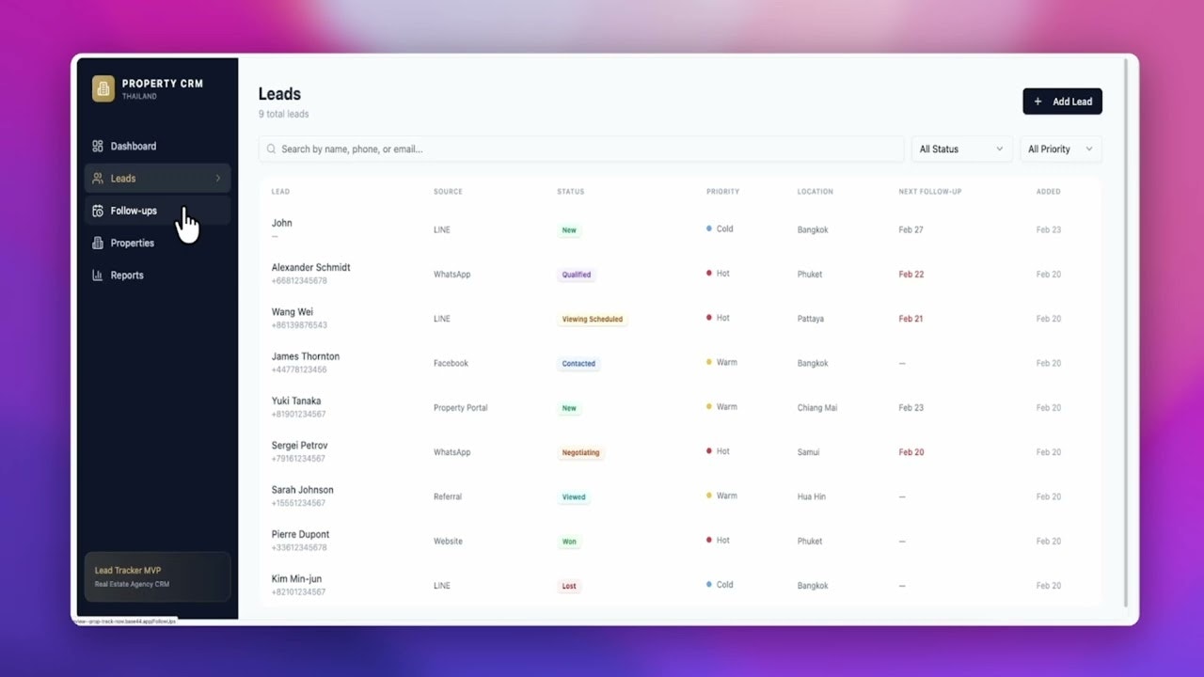Click the LEAD column header

280,192
